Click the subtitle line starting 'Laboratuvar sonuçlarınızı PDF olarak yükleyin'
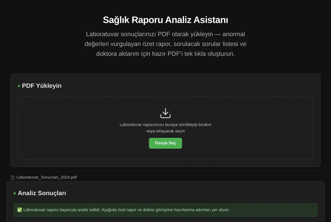Image resolution: width=331 pixels, height=222 pixels. click(165, 34)
